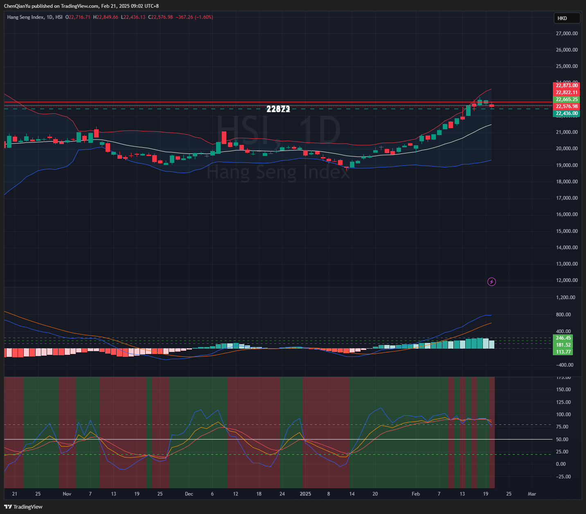Click the 18 date label on the time axis
Image resolution: width=586 pixels, height=514 pixels.
[x=259, y=494]
